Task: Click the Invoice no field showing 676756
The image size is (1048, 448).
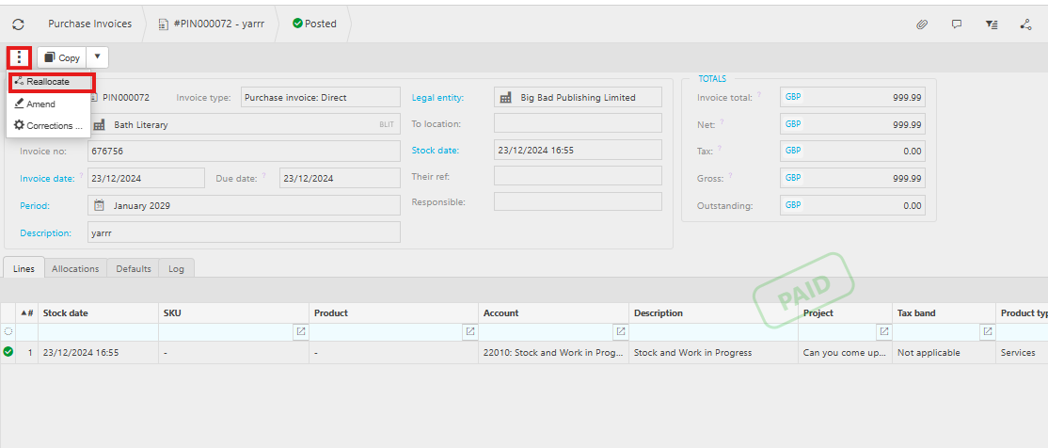Action: [244, 152]
